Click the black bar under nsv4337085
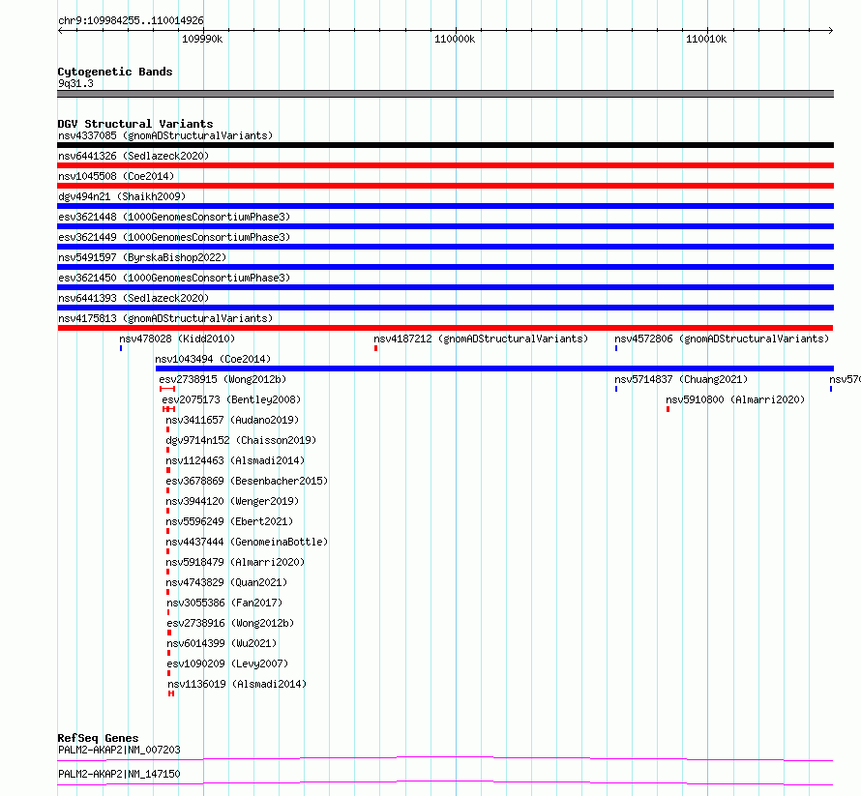 pyautogui.click(x=445, y=145)
